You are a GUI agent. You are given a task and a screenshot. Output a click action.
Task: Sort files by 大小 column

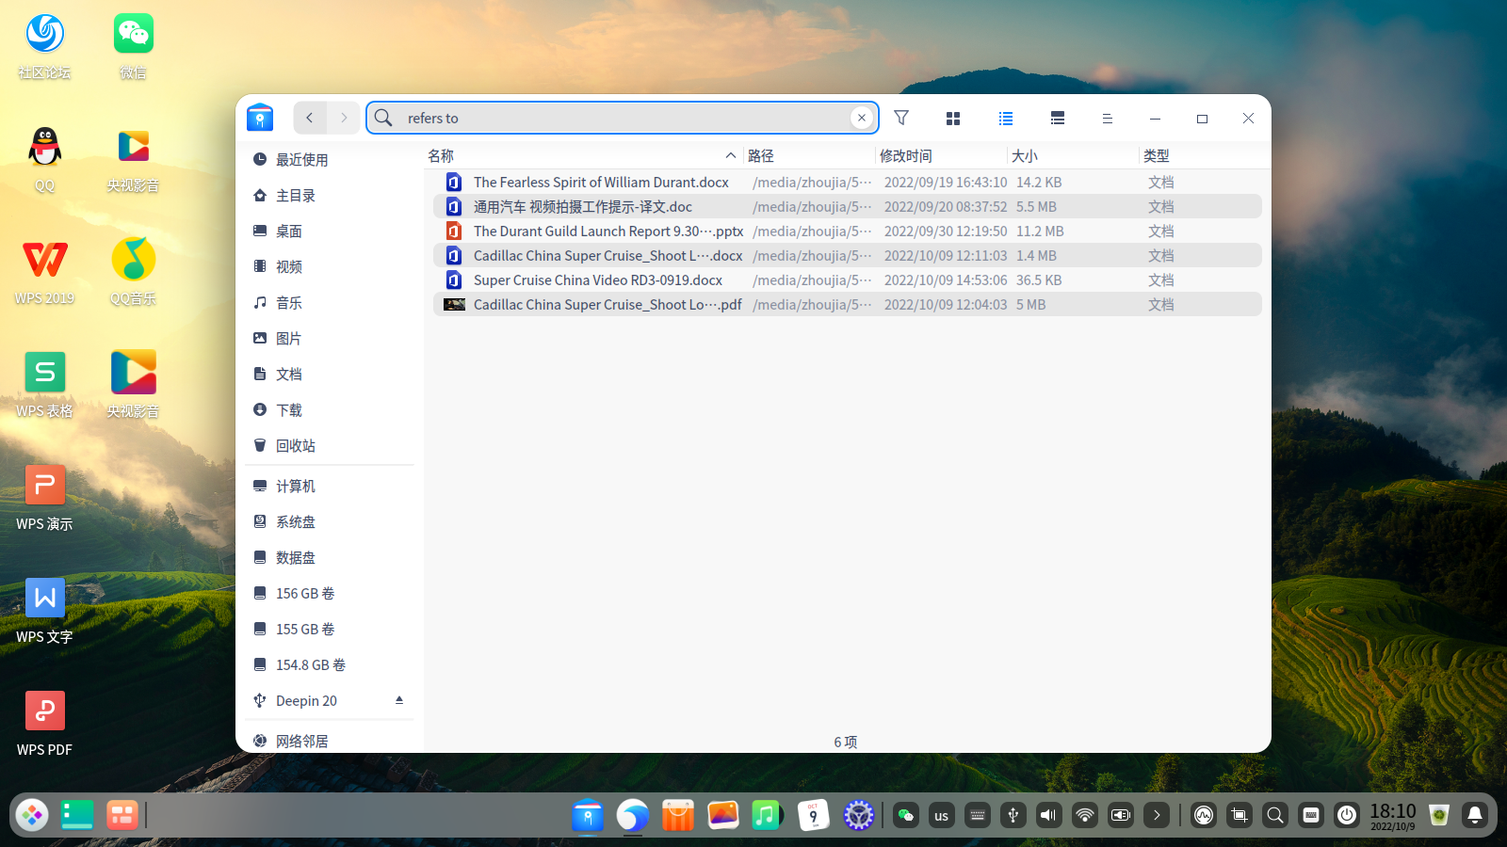(1073, 155)
